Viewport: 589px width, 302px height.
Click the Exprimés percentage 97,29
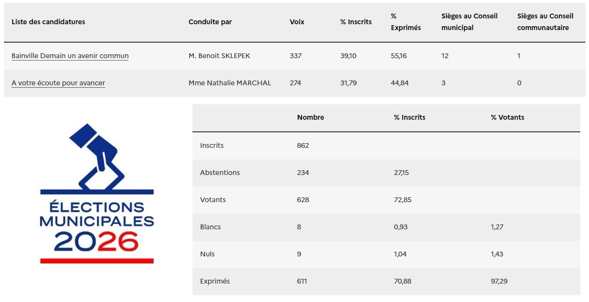[x=499, y=281]
